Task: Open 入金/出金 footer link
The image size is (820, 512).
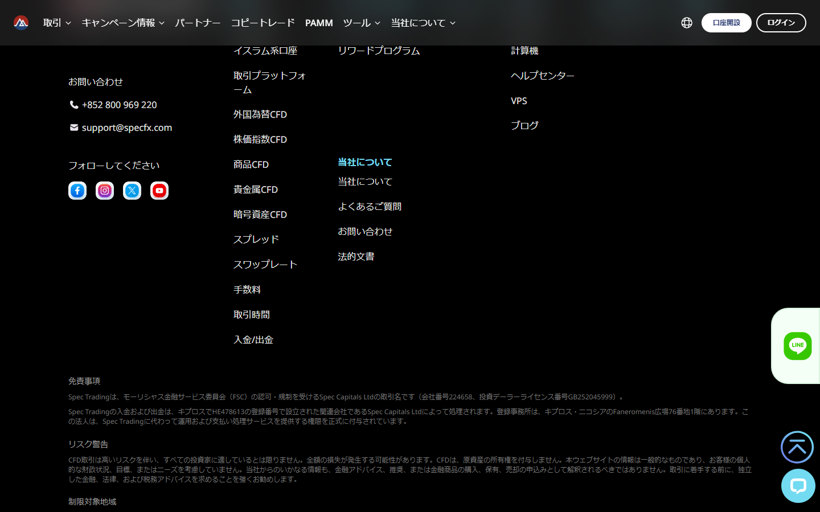Action: [x=253, y=340]
